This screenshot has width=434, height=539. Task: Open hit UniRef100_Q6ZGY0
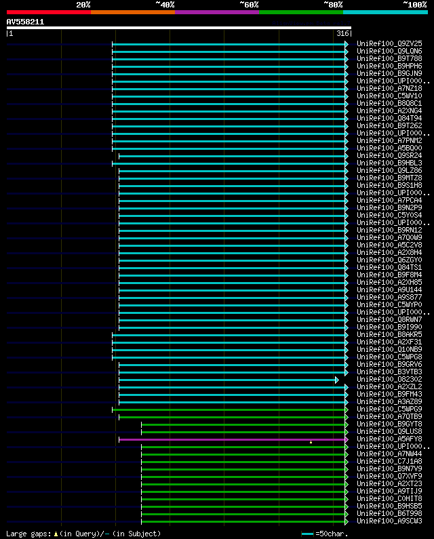389,260
